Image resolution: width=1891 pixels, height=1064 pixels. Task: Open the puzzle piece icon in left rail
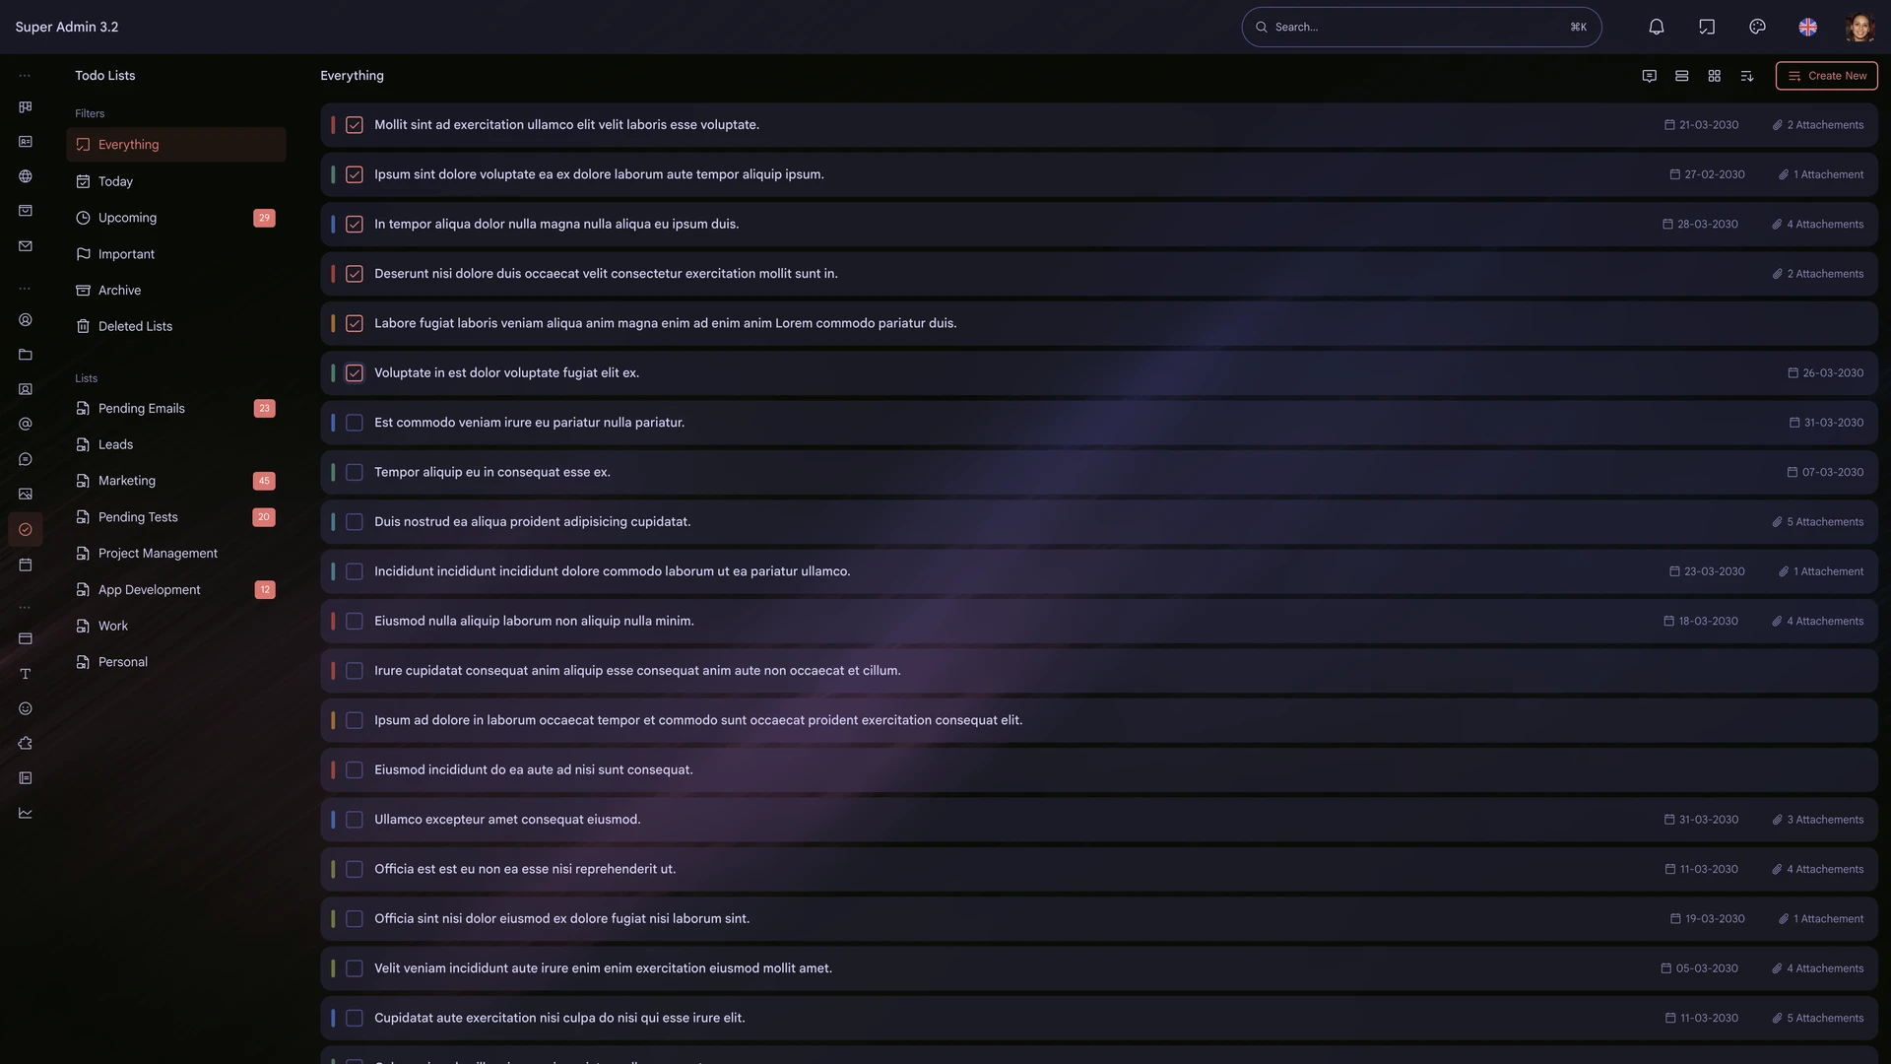26,744
